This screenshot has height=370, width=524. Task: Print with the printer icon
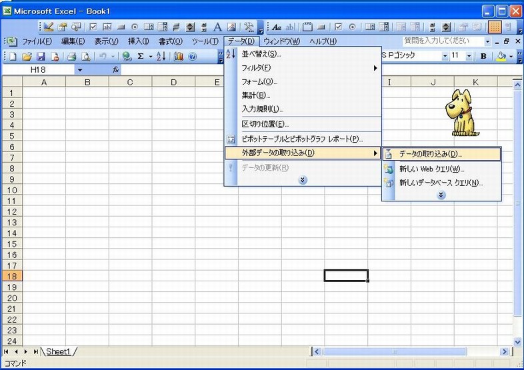point(71,57)
